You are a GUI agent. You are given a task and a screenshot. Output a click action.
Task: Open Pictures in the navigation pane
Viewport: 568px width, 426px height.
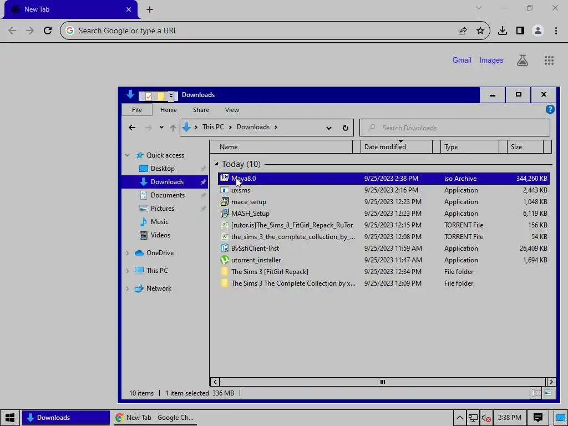[163, 209]
